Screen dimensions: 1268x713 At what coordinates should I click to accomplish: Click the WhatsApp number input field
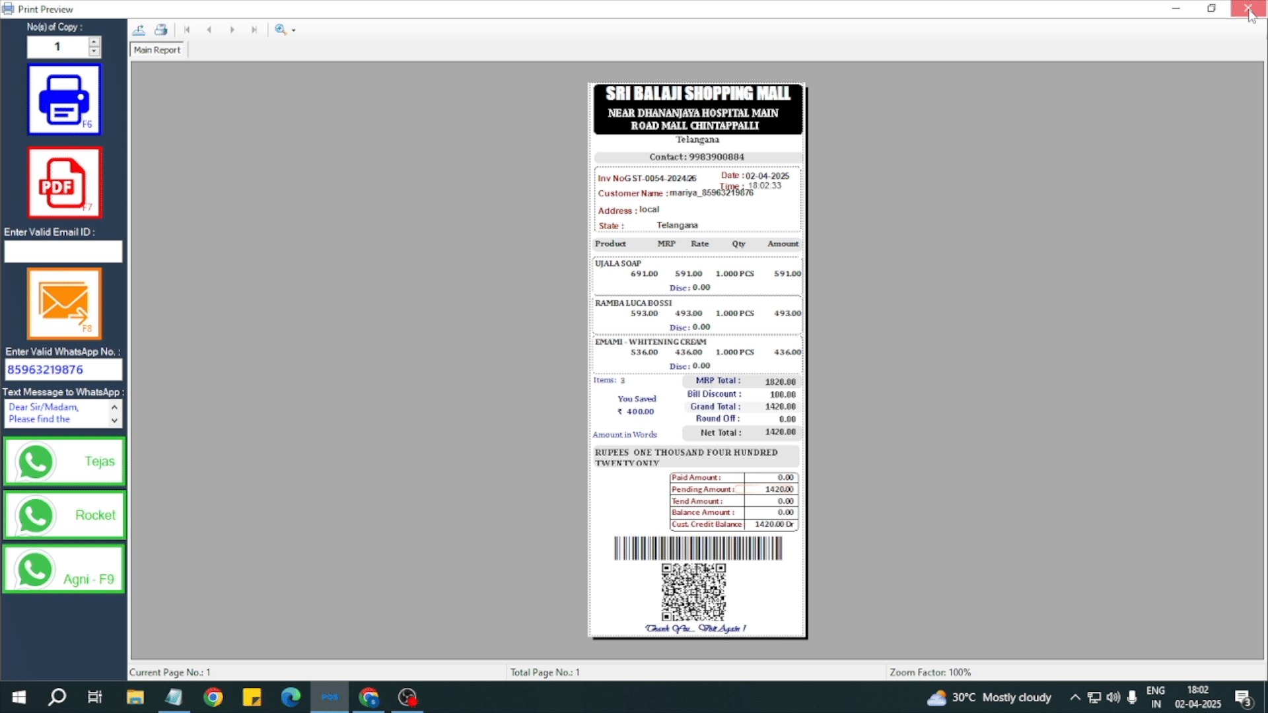[x=63, y=370]
